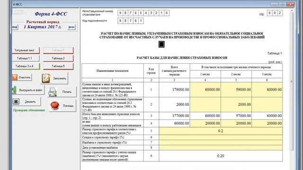Click total value 177000.00 in row 3
The width and height of the screenshot is (303, 170).
point(180,116)
